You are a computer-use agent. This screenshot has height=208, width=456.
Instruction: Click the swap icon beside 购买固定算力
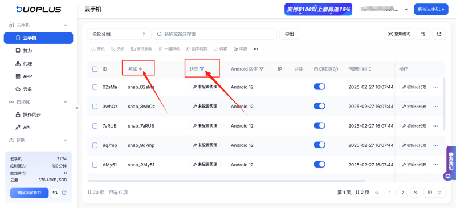coord(55,193)
